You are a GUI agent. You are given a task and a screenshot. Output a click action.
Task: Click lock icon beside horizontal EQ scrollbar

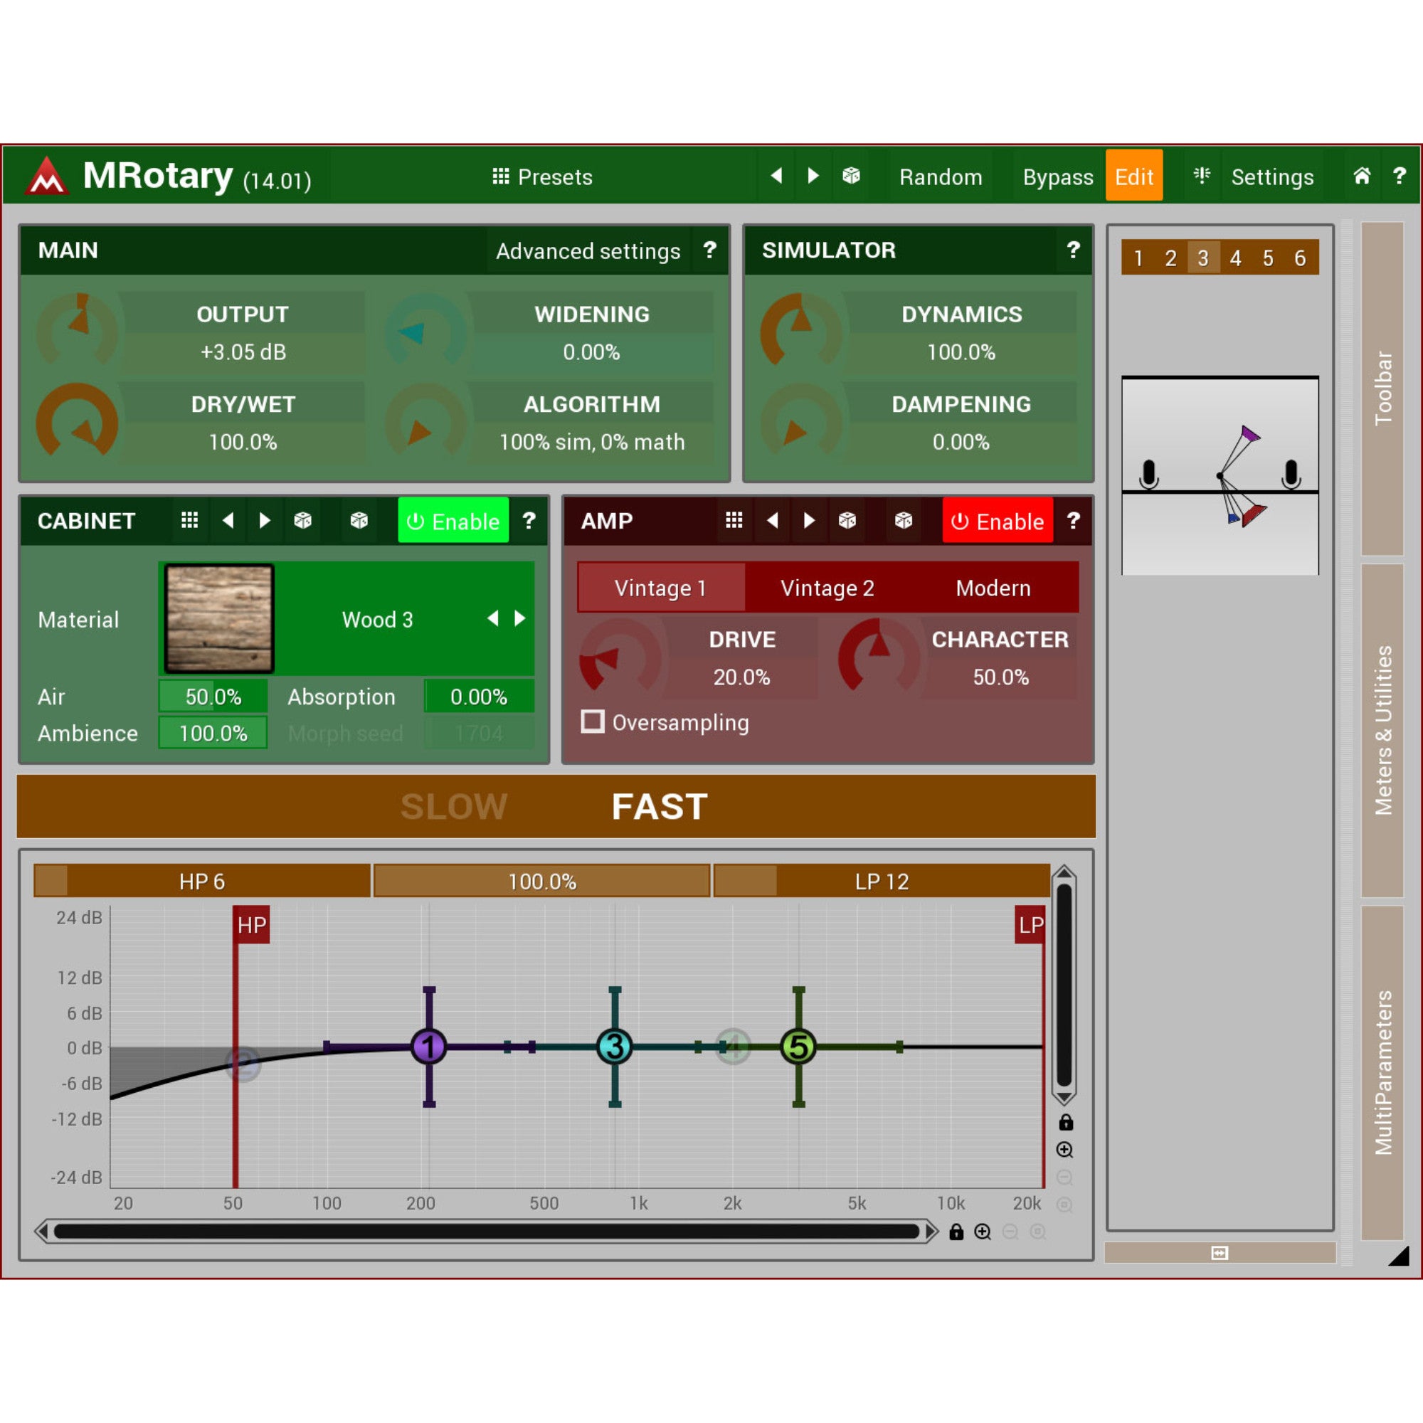pos(957,1232)
